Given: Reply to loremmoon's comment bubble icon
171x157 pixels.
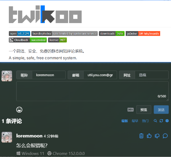Looking at the screenshot, I should (165, 136).
